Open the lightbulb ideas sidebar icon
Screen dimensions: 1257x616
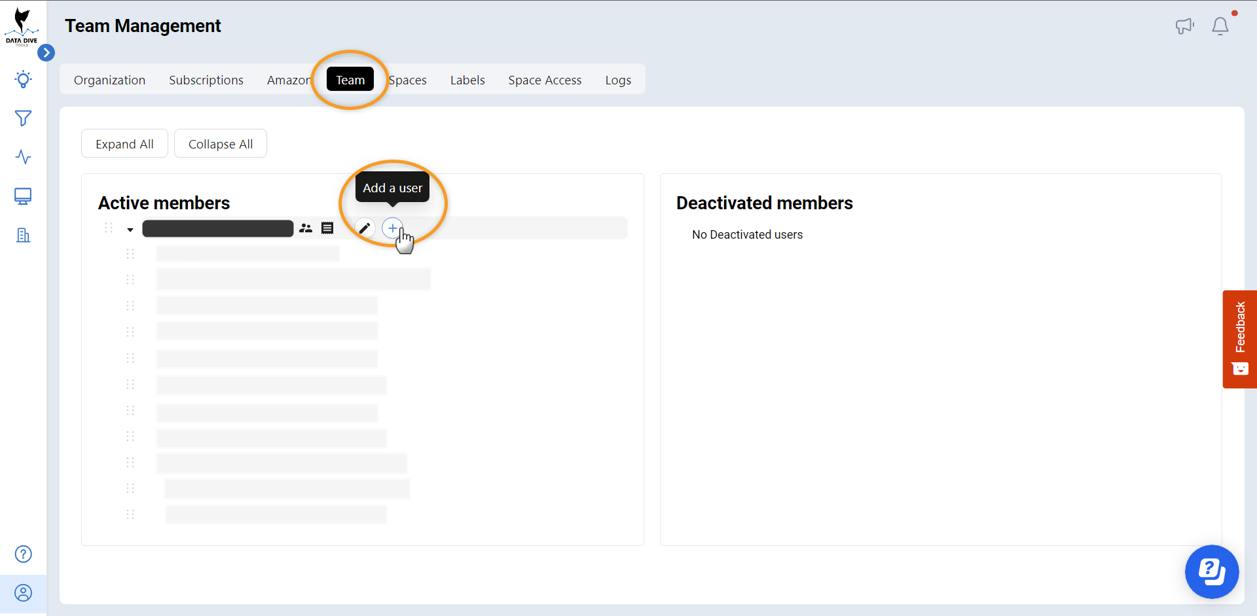(23, 79)
